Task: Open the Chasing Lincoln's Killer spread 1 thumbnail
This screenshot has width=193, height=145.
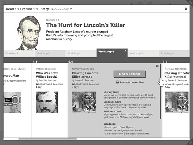Action: 84,102
